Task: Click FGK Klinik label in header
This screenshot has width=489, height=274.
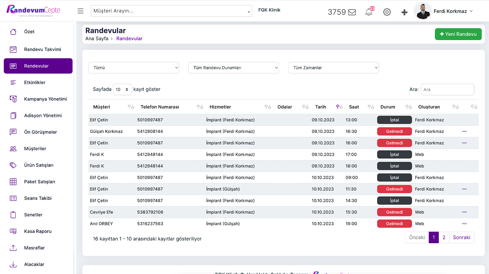Action: [x=269, y=10]
